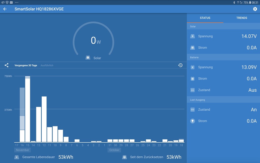Select the bar for November 8
Image resolution: width=260 pixels, height=163 pixels.
[x=66, y=139]
